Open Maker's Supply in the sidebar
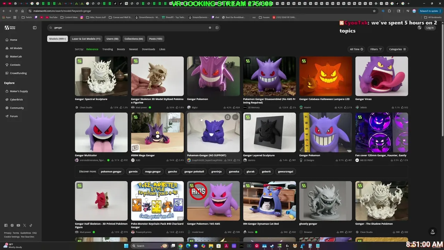Viewport: 444px width, 250px height. (17, 91)
